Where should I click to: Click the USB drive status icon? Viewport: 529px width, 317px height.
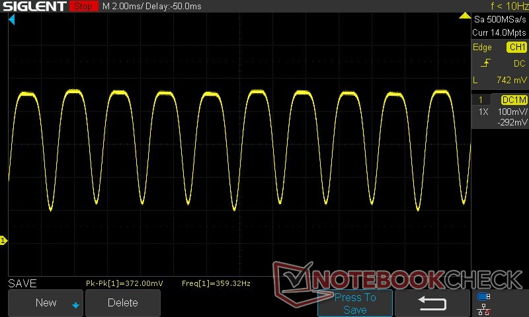(484, 297)
